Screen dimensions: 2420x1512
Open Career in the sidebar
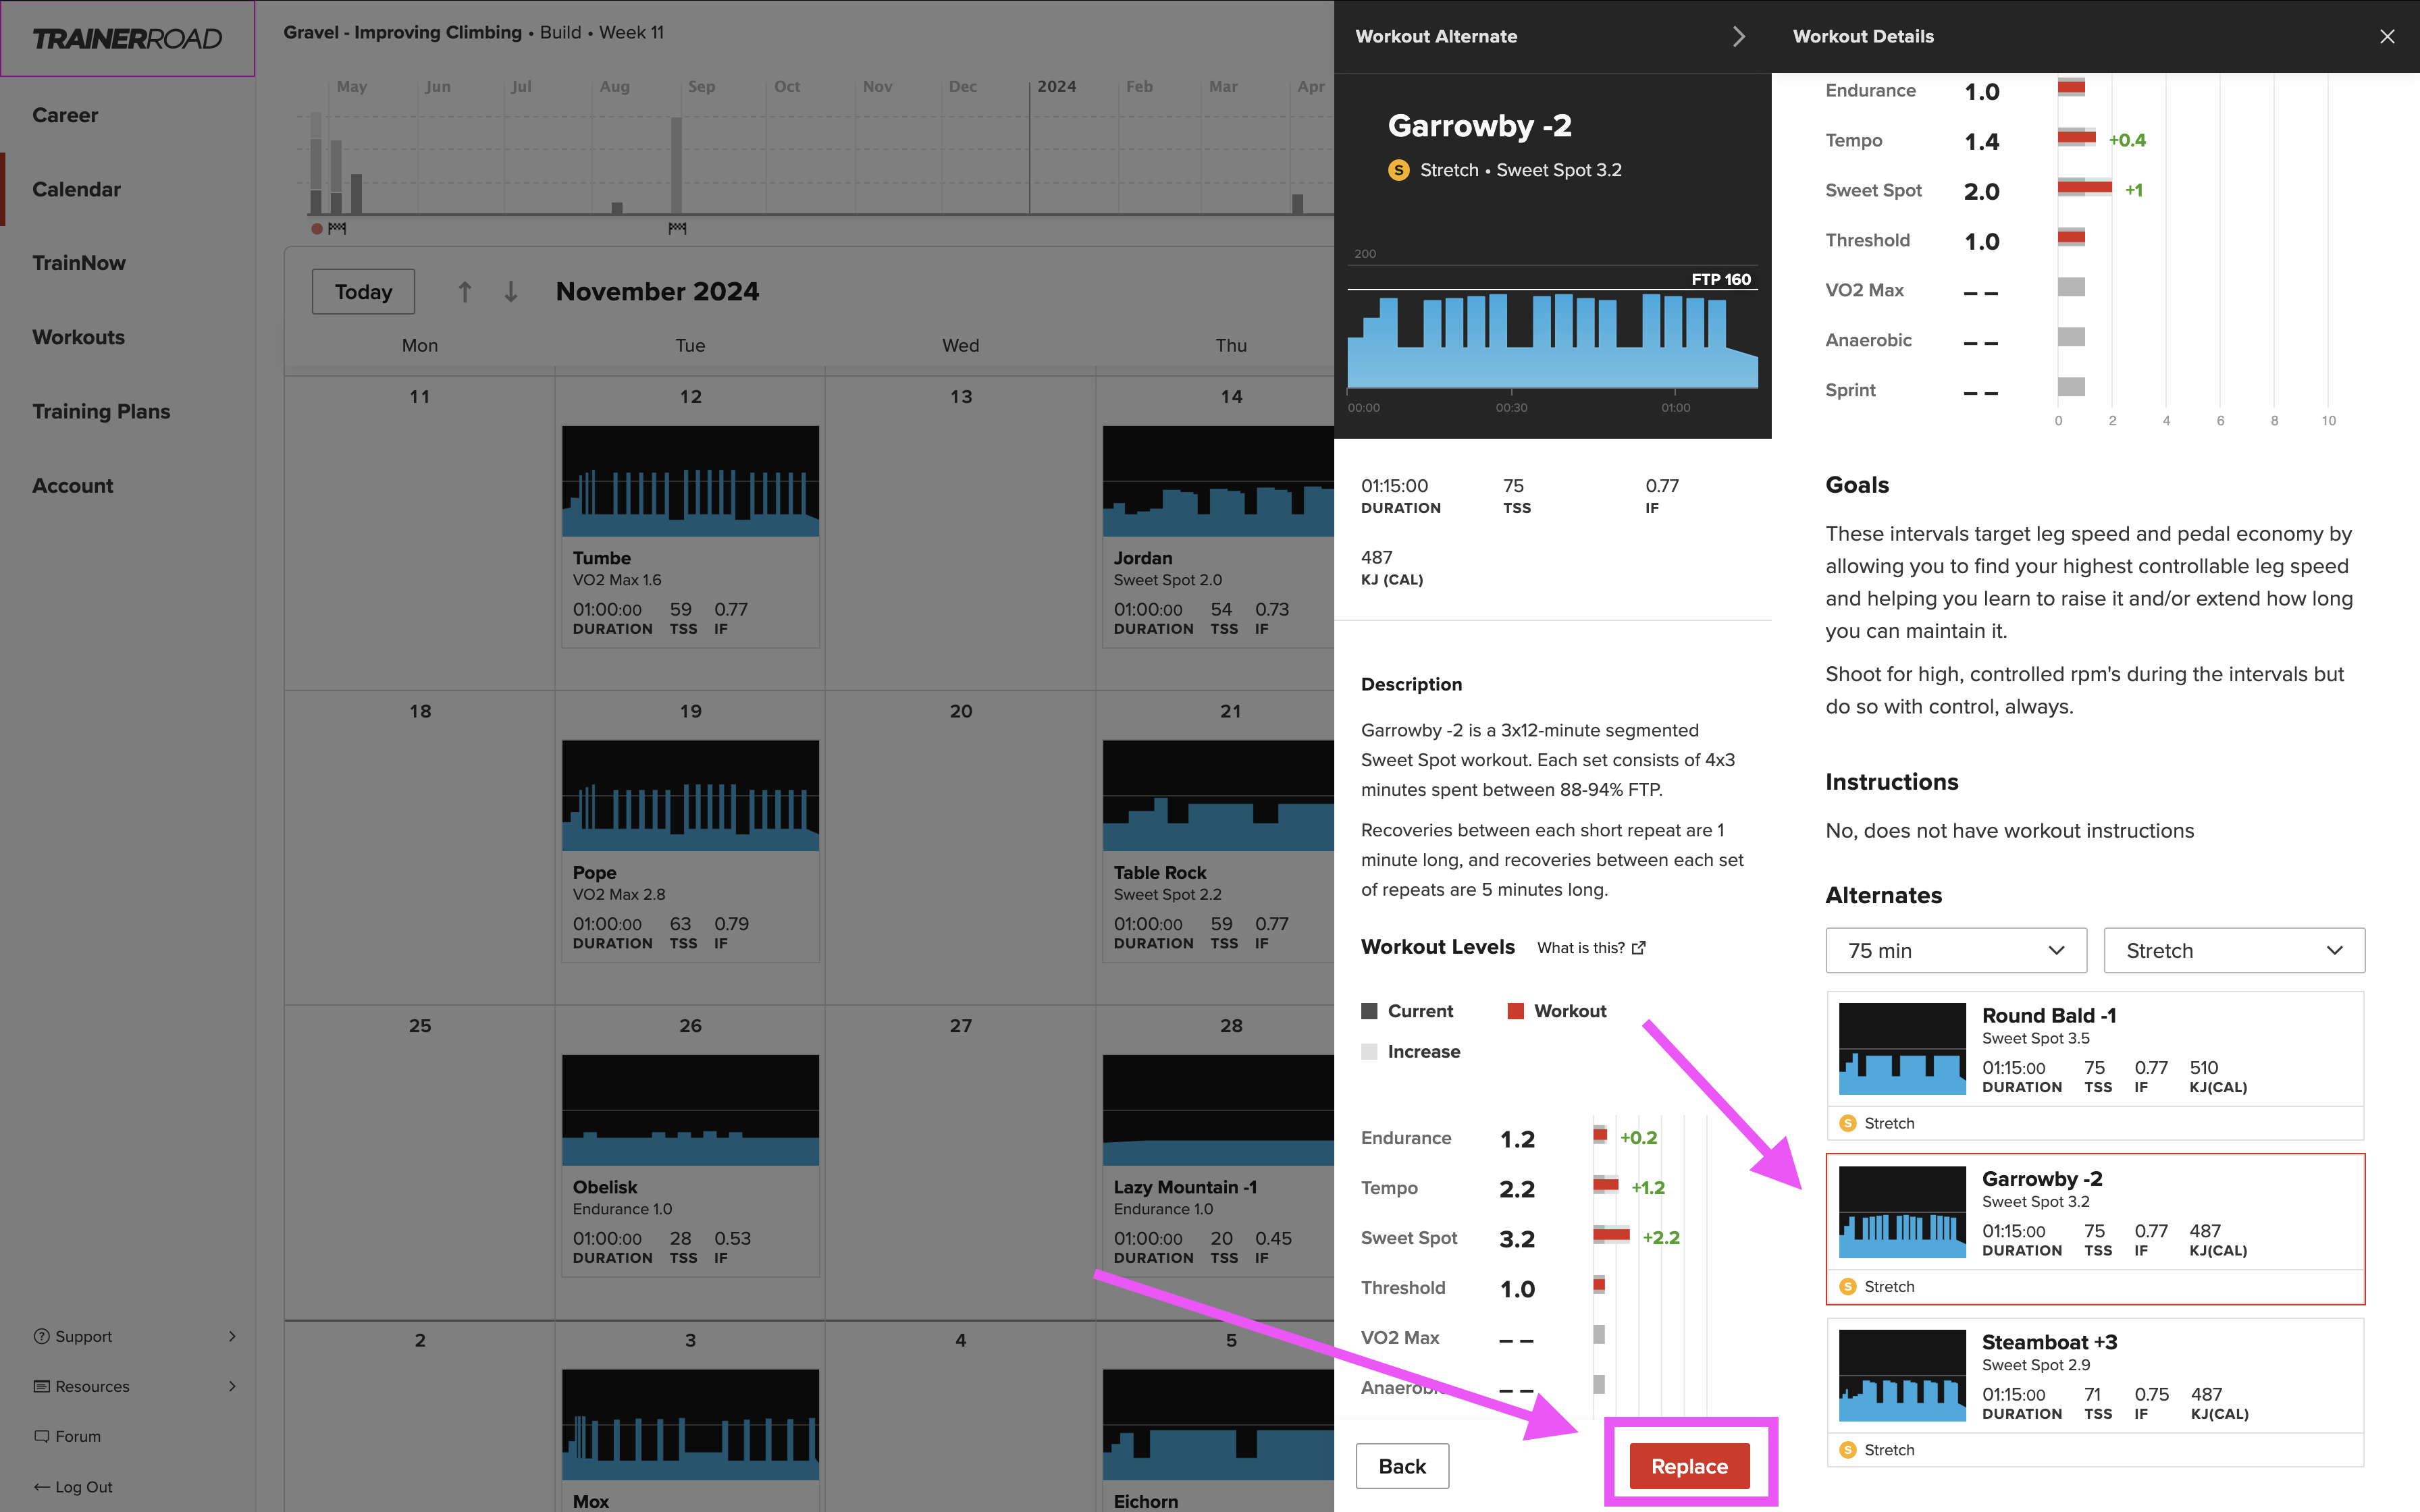pyautogui.click(x=65, y=115)
